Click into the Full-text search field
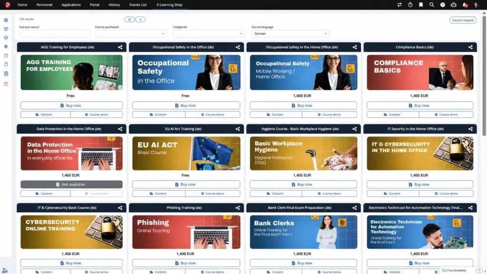 point(54,34)
